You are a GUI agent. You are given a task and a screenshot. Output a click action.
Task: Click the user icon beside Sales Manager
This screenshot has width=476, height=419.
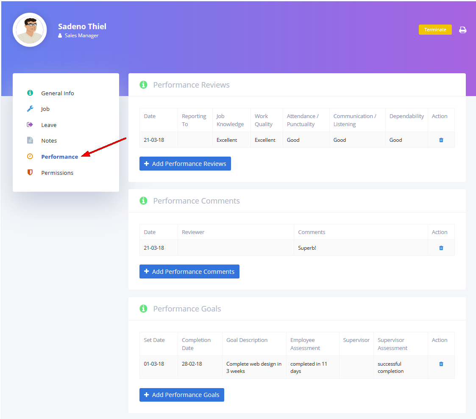click(x=60, y=36)
